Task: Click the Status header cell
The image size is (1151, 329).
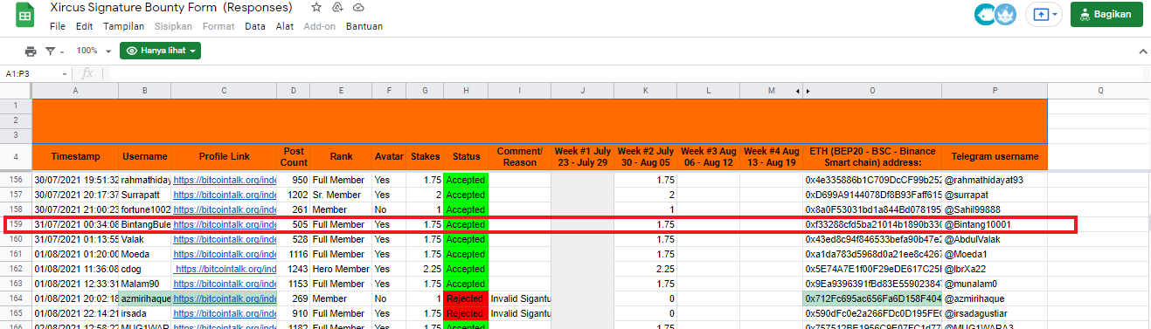Action: coord(466,156)
